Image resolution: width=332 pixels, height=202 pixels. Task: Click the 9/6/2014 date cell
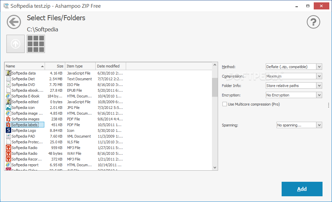pos(110,119)
